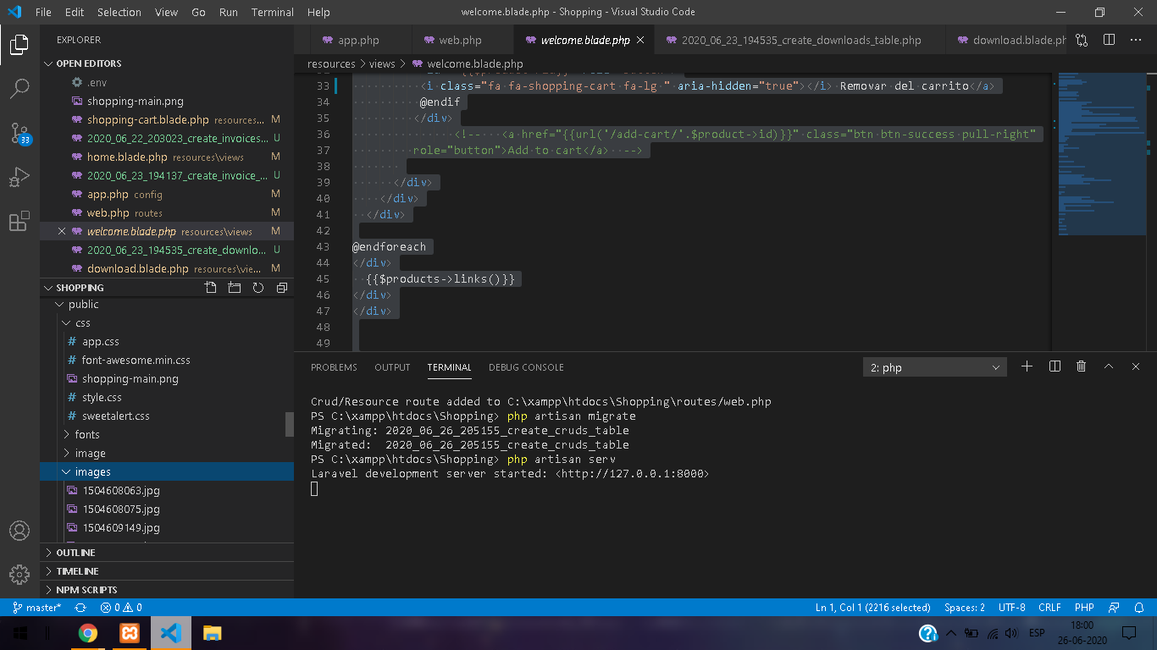Open Source Control view with 33 changes
The height and width of the screenshot is (650, 1157).
tap(19, 134)
